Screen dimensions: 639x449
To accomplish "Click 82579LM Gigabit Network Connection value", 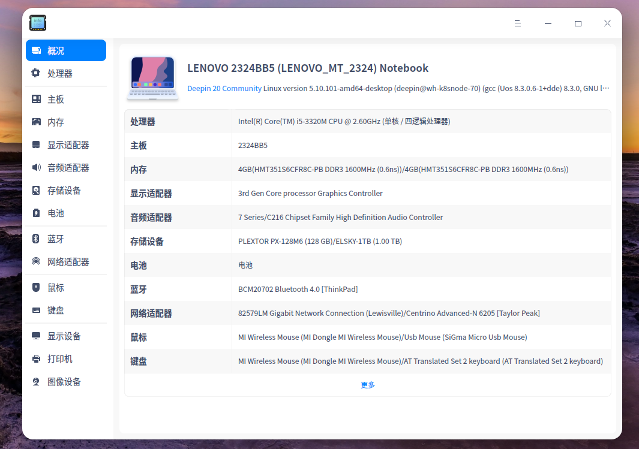I will coord(389,314).
